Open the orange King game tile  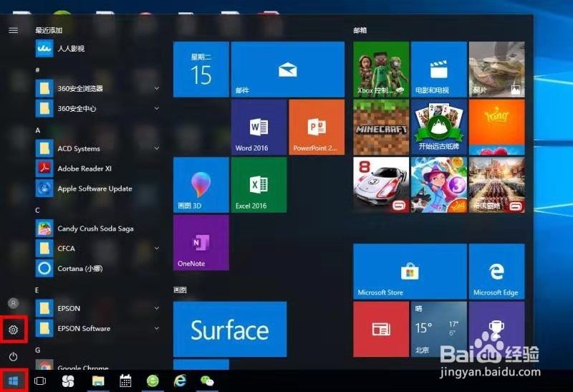[496, 127]
